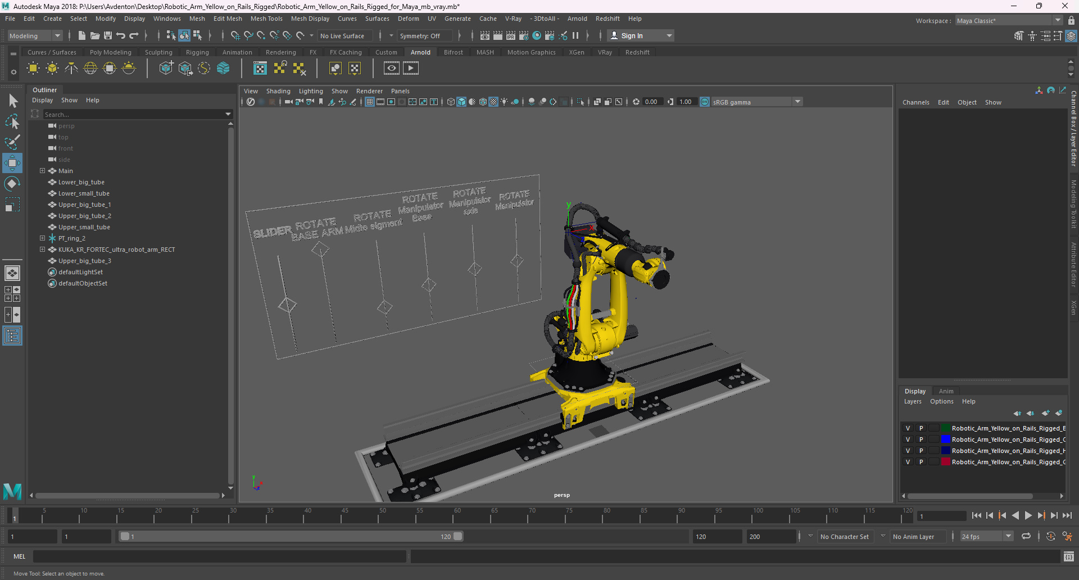Screen dimensions: 1079x580
Task: Click the MEL command input field
Action: click(x=220, y=556)
